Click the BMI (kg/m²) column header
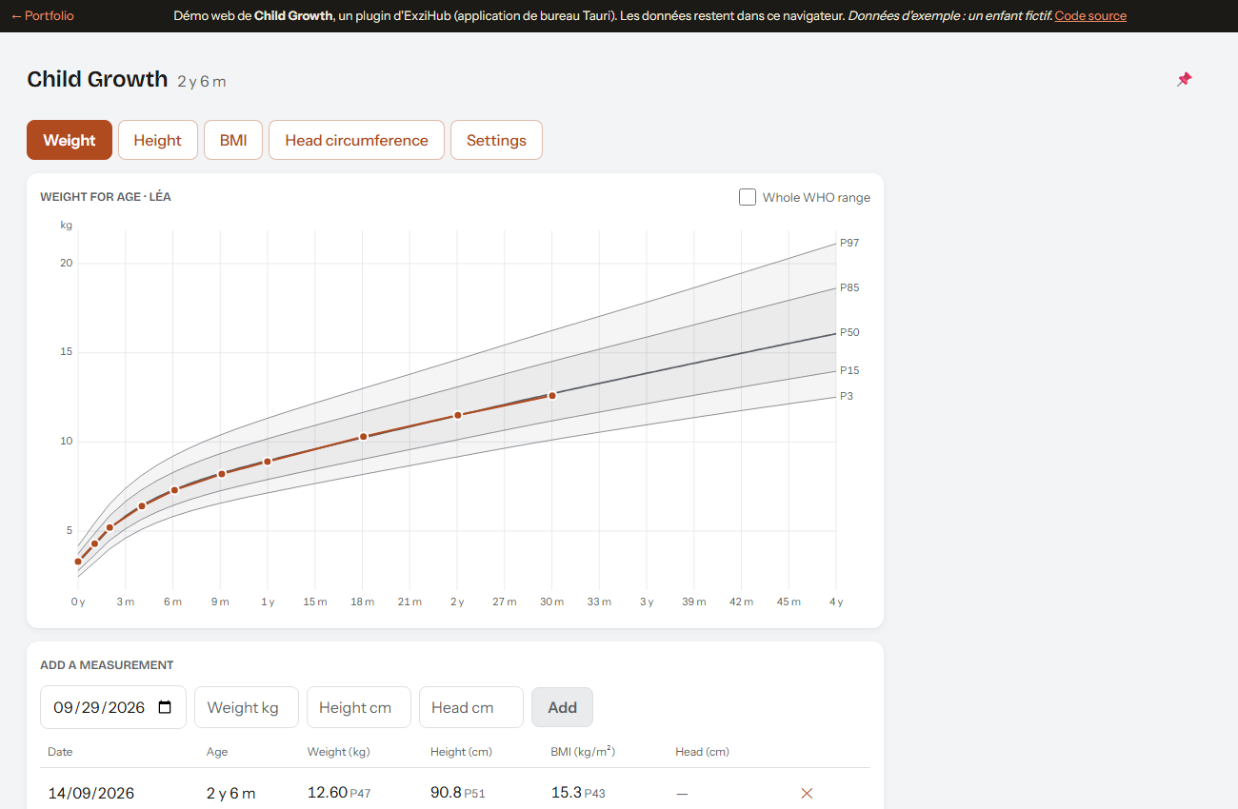 click(x=583, y=752)
